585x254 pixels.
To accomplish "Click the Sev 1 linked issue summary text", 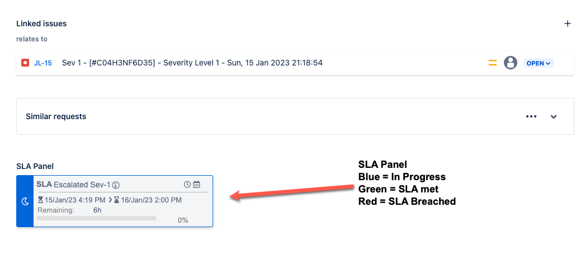I will (192, 63).
